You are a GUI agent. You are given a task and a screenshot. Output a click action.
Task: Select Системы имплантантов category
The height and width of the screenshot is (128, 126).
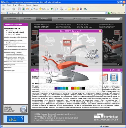click(15, 62)
